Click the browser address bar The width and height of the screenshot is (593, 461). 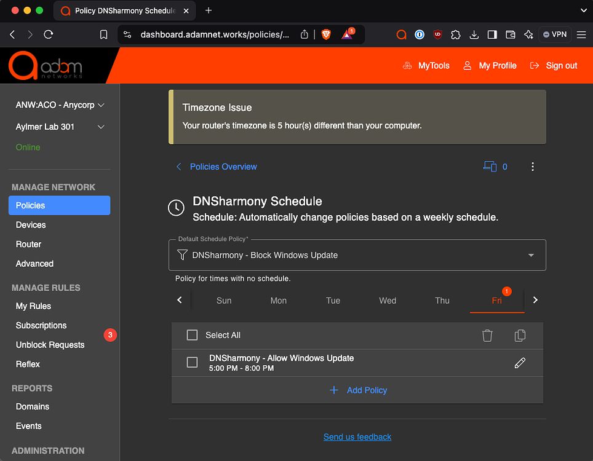[214, 35]
